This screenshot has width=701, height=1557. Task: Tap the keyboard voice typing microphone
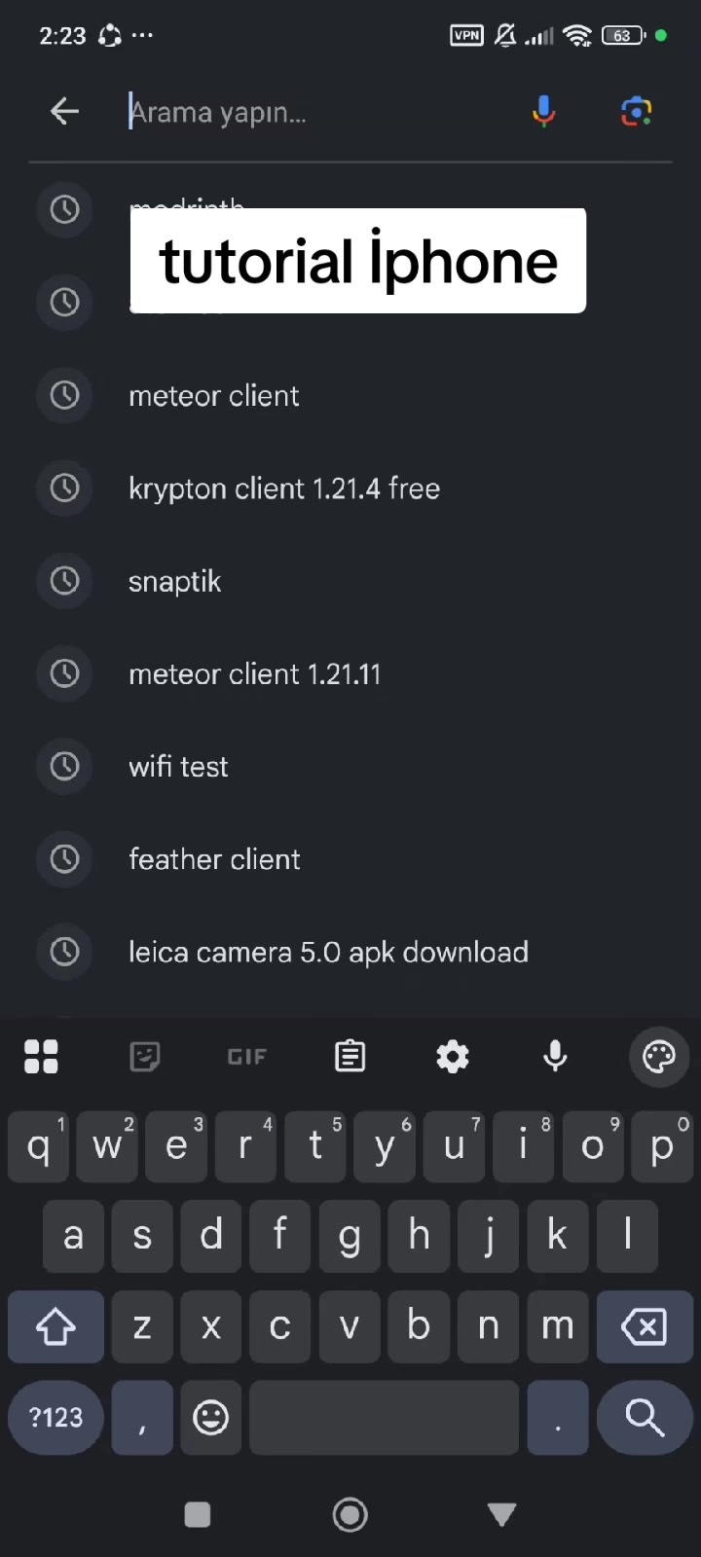pyautogui.click(x=556, y=1056)
